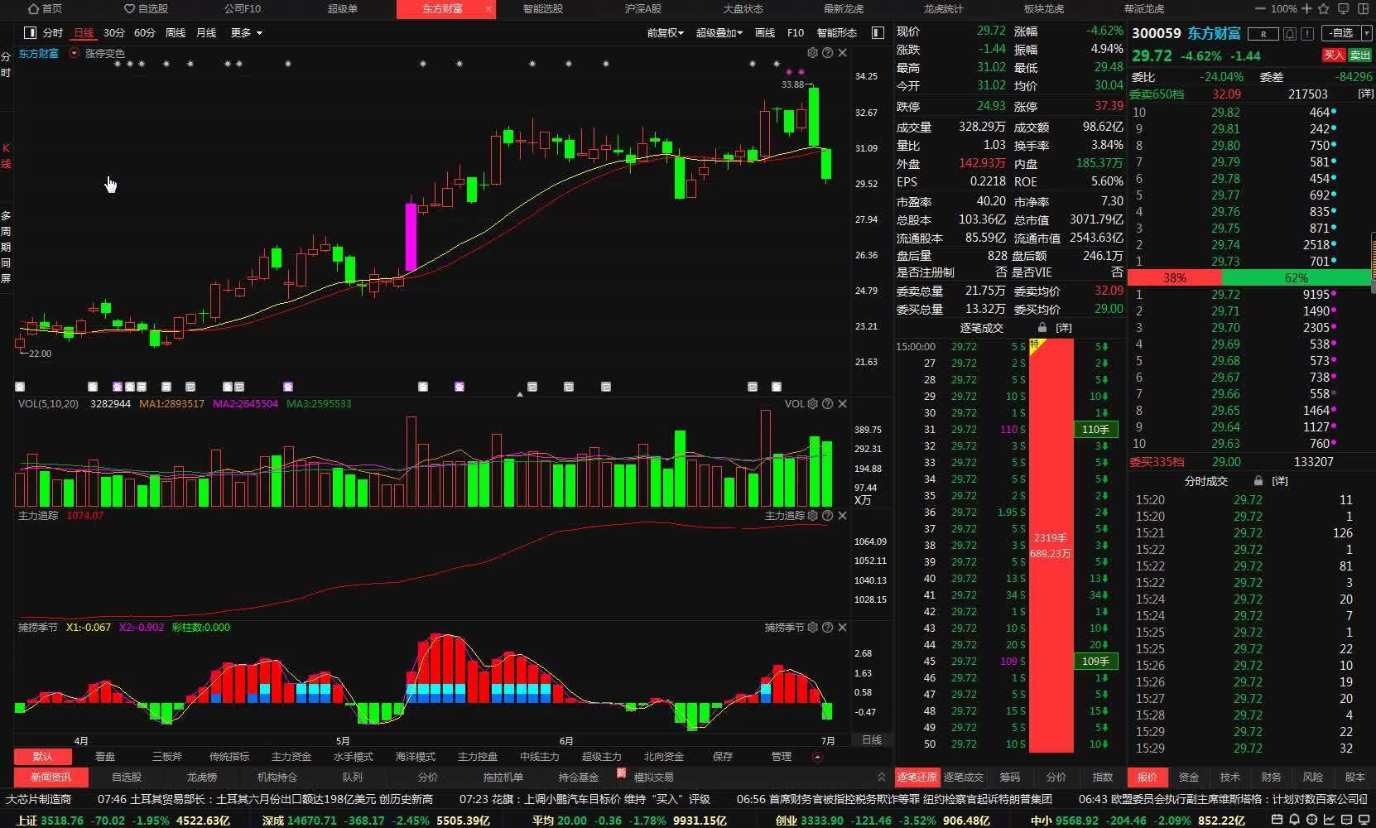This screenshot has width=1376, height=828.
Task: Open VOL indicator settings gear
Action: pos(813,404)
